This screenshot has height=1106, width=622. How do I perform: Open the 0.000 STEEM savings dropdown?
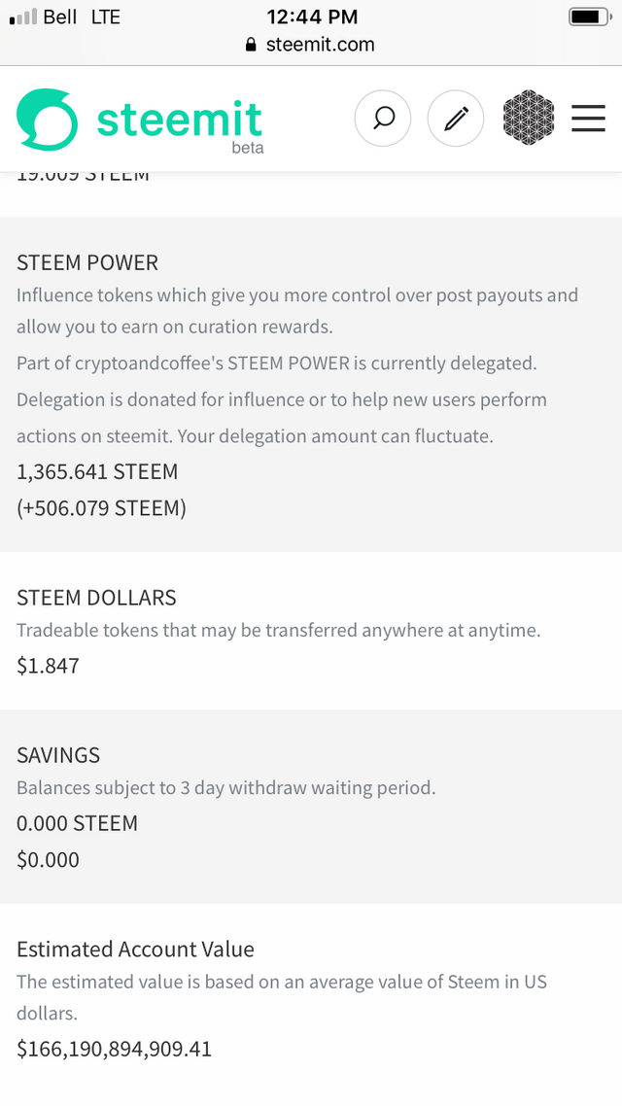click(78, 823)
